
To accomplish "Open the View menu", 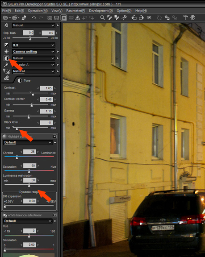I will (x=57, y=11).
